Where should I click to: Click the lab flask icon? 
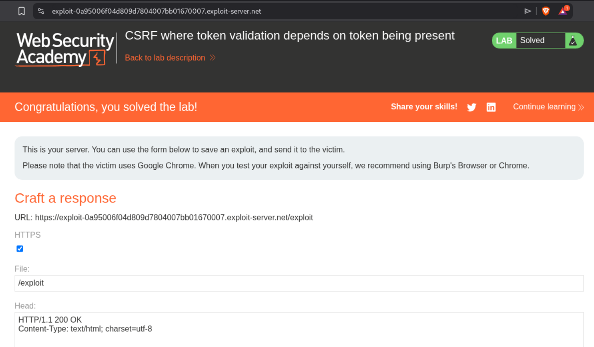(x=573, y=41)
